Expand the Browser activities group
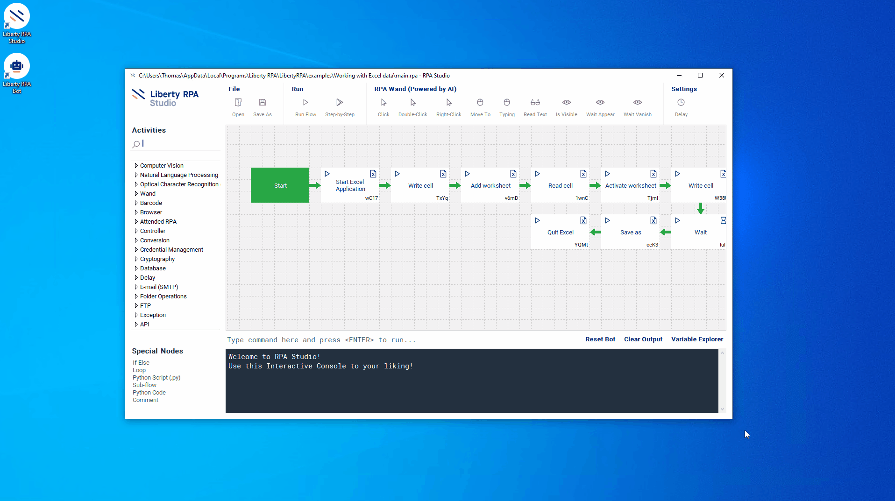 [136, 212]
